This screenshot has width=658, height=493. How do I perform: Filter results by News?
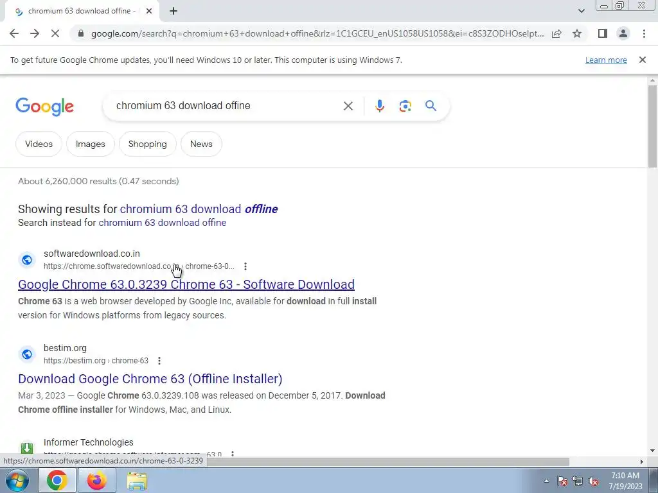(x=201, y=144)
